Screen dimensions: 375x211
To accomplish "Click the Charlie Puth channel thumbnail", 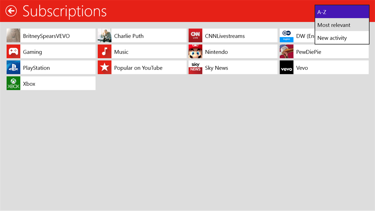I will pos(104,35).
